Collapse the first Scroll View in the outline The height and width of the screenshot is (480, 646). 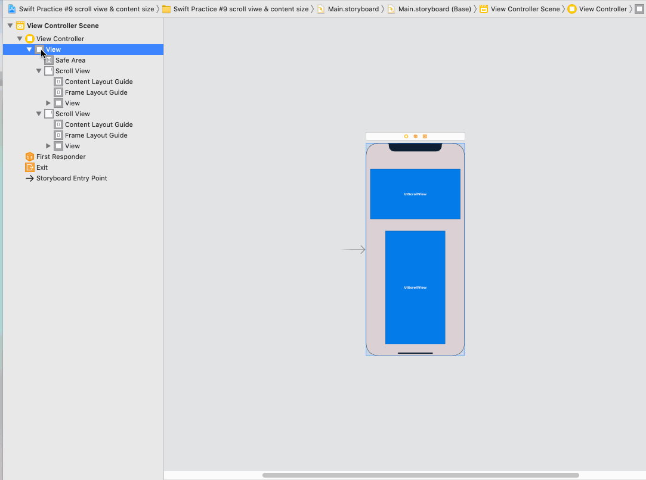(x=38, y=71)
